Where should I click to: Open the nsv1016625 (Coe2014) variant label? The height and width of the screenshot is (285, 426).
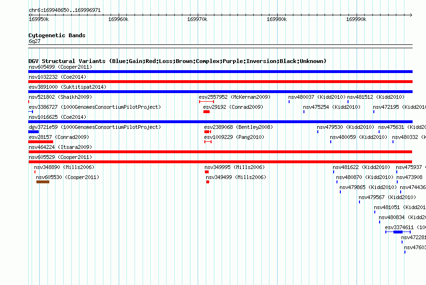[57, 117]
